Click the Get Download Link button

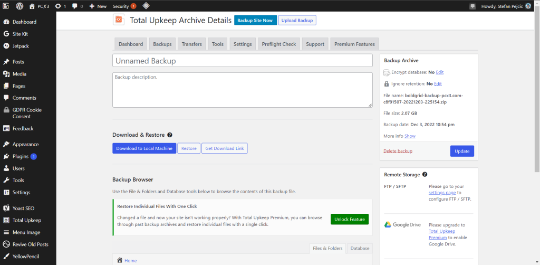pyautogui.click(x=225, y=148)
